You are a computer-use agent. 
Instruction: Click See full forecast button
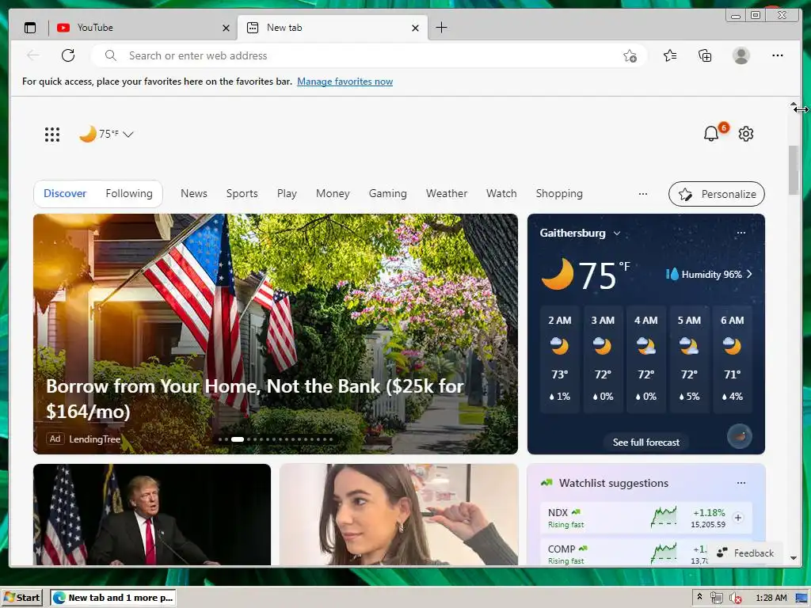(646, 442)
